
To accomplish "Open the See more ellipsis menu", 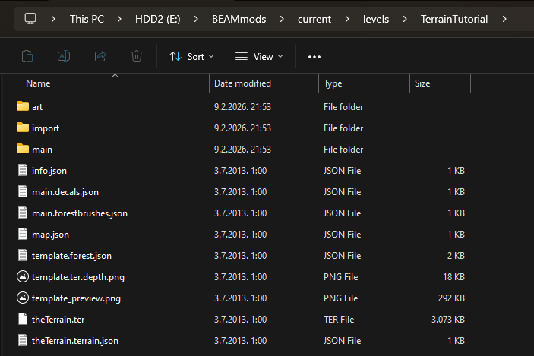I will click(x=314, y=56).
